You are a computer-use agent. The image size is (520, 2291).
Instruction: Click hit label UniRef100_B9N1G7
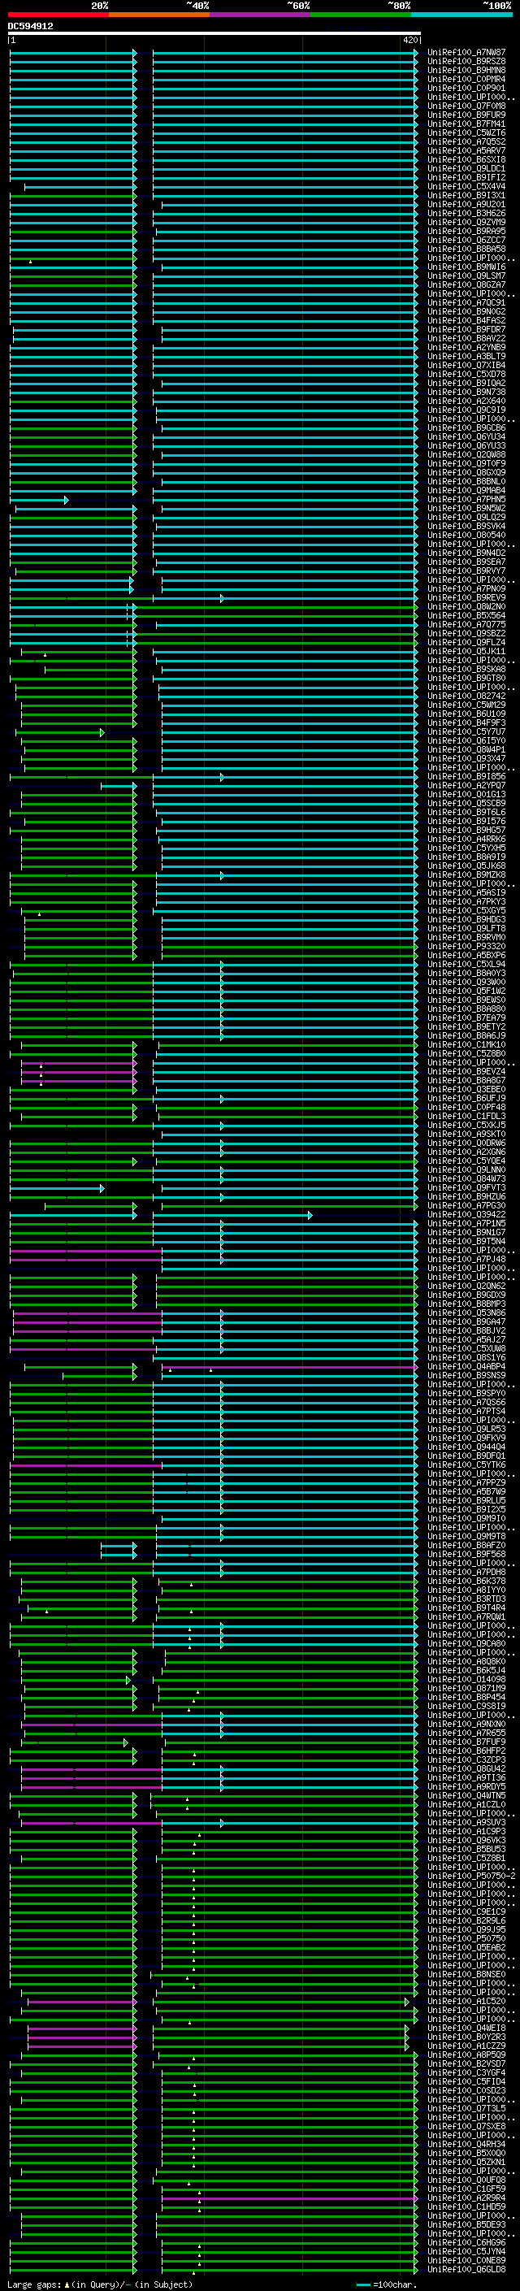[466, 1233]
